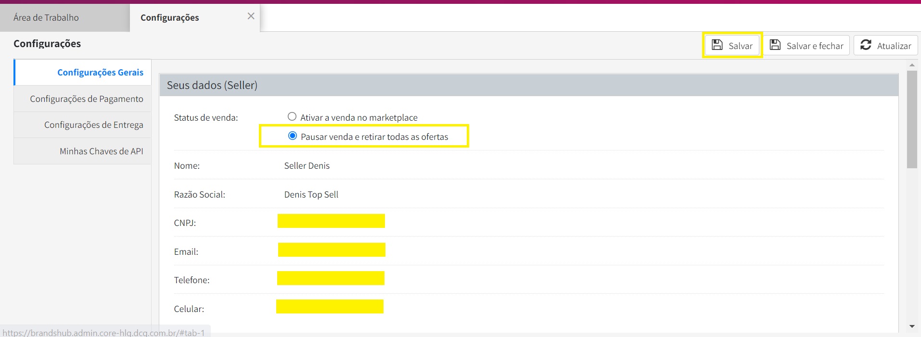
Task: Select Pausar venda e retirar ofertas radio
Action: (293, 136)
